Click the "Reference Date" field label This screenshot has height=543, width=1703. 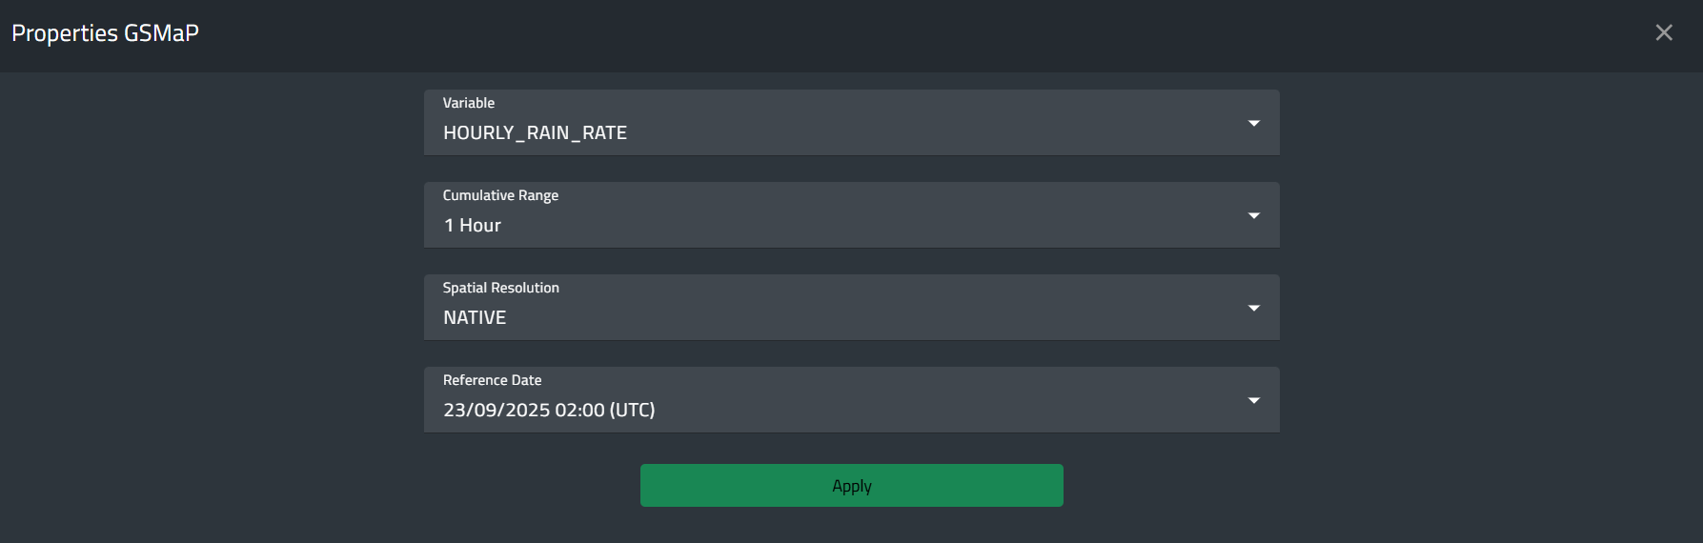[492, 380]
